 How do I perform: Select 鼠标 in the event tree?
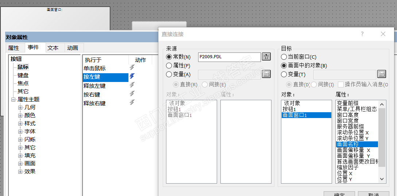point(23,67)
